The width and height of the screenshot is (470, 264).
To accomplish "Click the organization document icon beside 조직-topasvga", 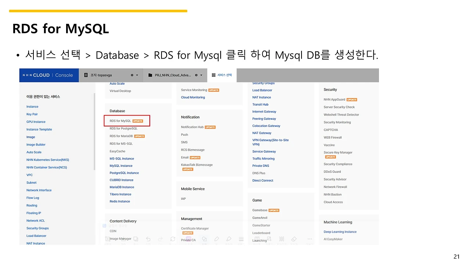I will pyautogui.click(x=86, y=75).
